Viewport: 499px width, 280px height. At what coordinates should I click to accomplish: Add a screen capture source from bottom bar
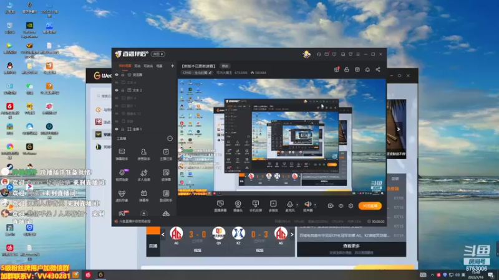coord(220,206)
